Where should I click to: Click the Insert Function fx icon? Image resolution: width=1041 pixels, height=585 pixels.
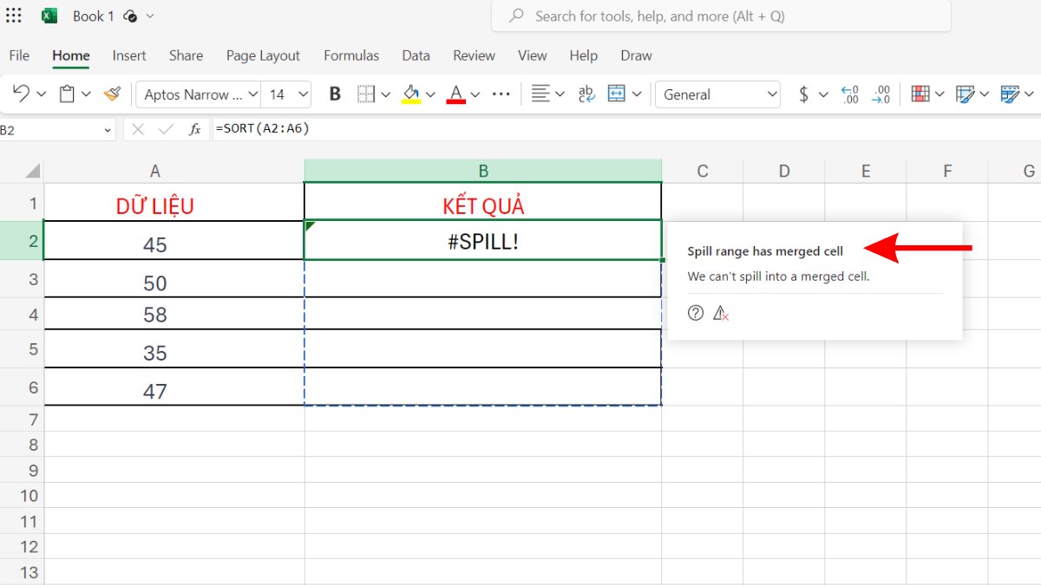(195, 130)
